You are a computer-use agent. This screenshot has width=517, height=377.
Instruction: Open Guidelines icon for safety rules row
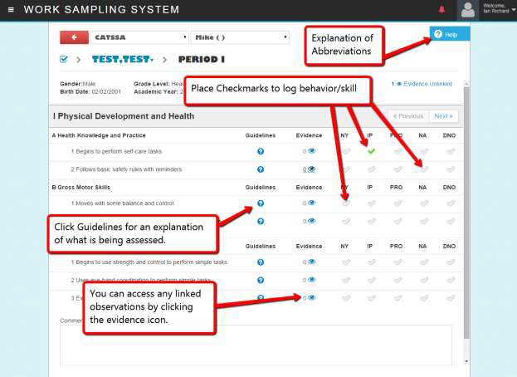[x=261, y=169]
